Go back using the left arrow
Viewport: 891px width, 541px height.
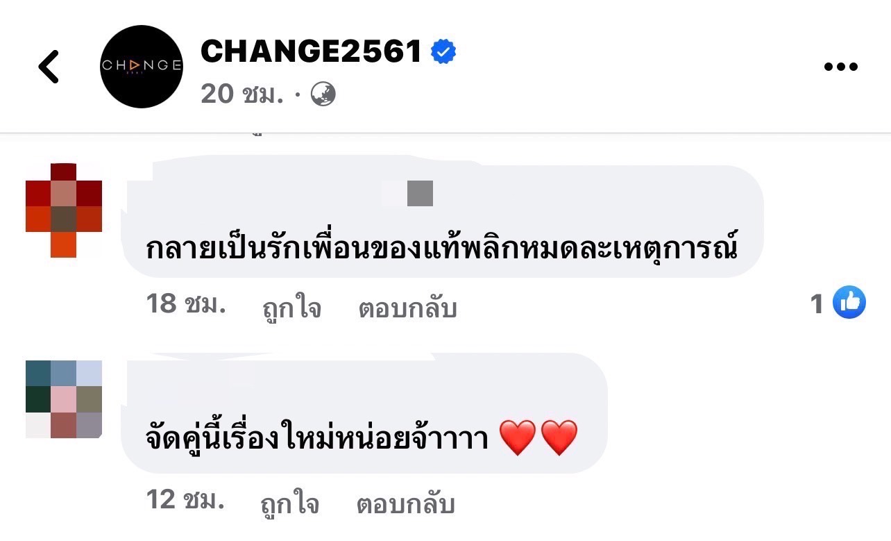click(x=49, y=67)
